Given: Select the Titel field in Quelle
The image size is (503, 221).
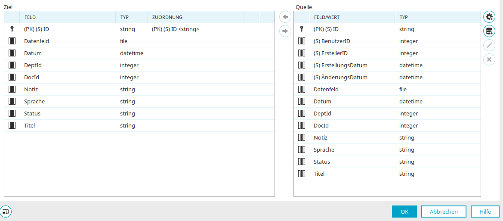Looking at the screenshot, I should pos(319,174).
